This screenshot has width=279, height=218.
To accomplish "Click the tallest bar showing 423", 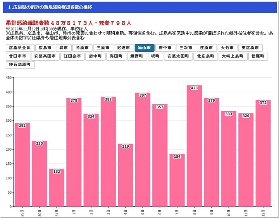I will point(194,147).
